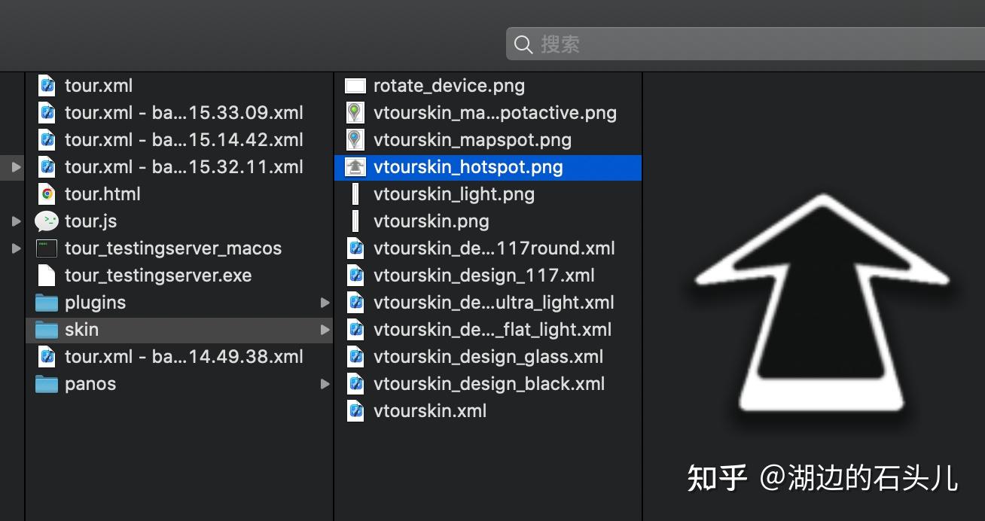This screenshot has height=521, width=985.
Task: Expand the triangle beside tour_testingserver_macos
Action: (x=14, y=248)
